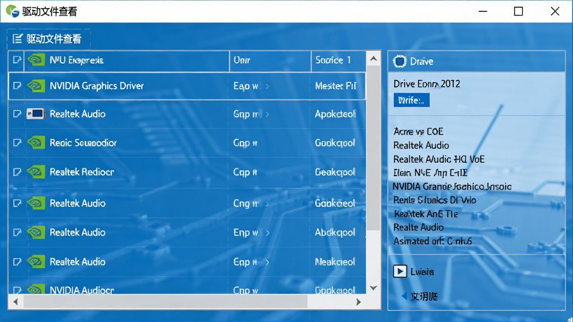Click the vertical scrollbar down arrow
The height and width of the screenshot is (322, 573).
[x=373, y=288]
